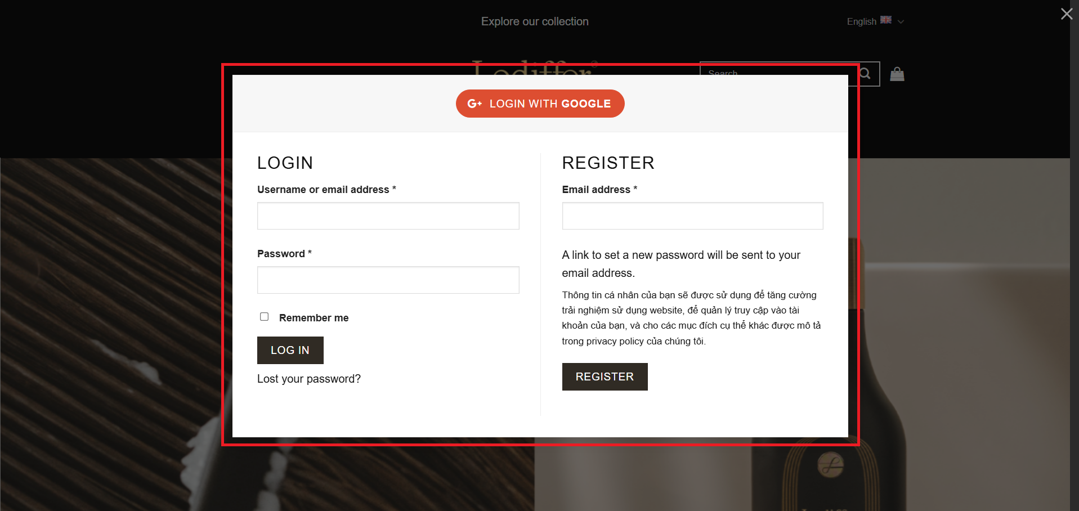Select the Register email address field
Image resolution: width=1079 pixels, height=511 pixels.
[x=692, y=216]
